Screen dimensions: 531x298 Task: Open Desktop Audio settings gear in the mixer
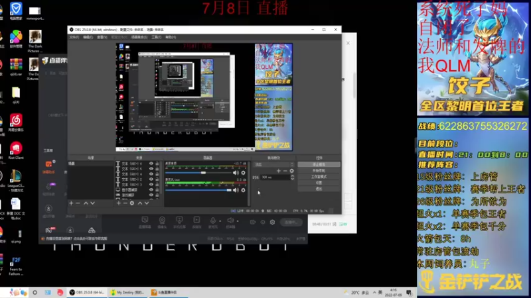click(x=243, y=173)
